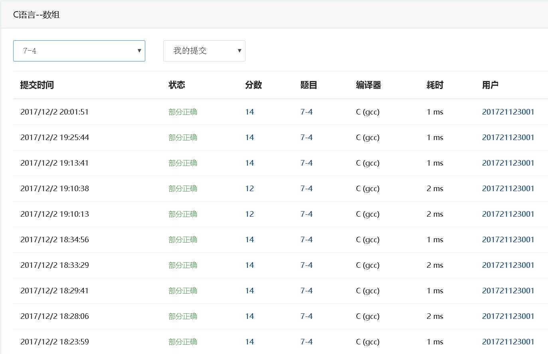Open problem 7-4 link in 19:13:41 row

(307, 163)
